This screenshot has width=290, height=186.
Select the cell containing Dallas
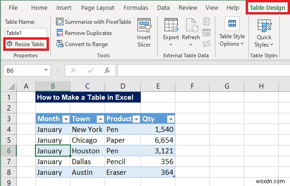87,162
